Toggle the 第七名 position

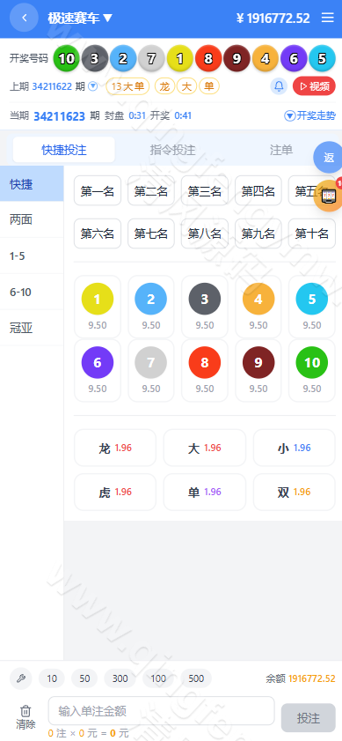151,233
